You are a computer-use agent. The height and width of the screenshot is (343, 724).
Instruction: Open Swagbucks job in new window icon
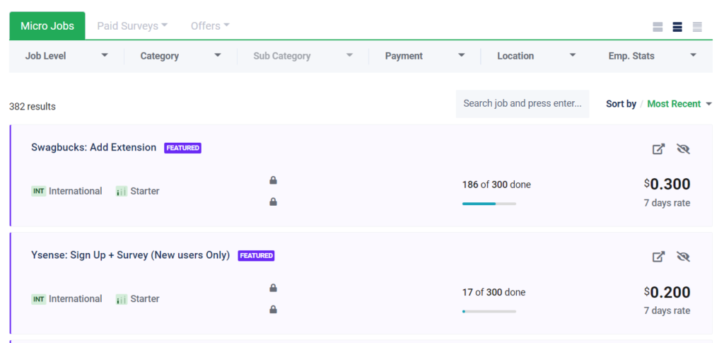[658, 149]
